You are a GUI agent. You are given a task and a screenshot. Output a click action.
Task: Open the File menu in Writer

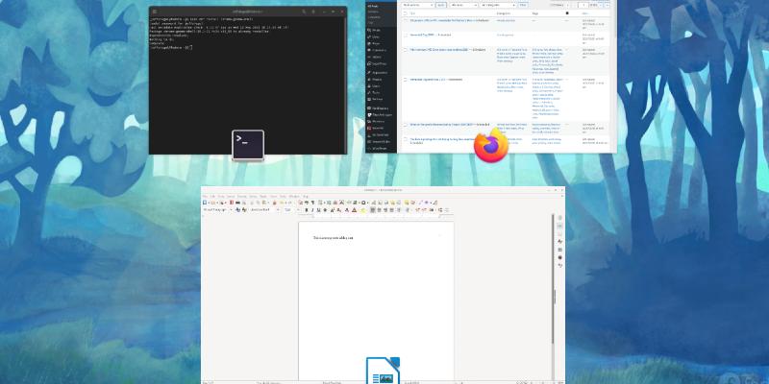tap(206, 196)
